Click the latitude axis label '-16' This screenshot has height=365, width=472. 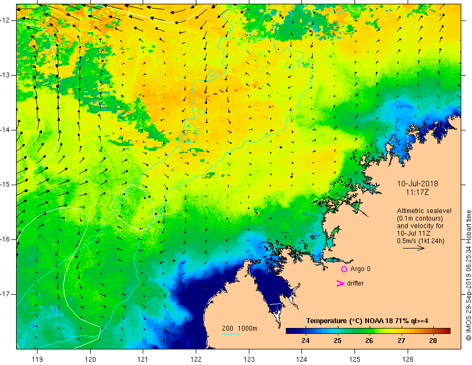pyautogui.click(x=5, y=239)
